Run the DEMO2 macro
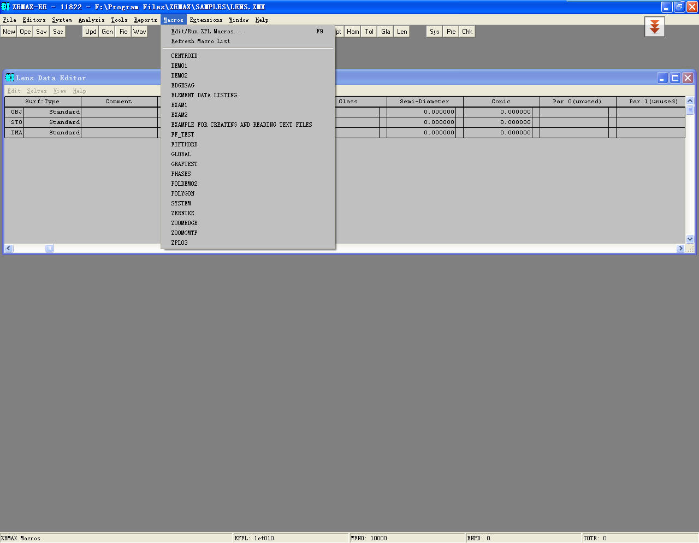Image resolution: width=699 pixels, height=543 pixels. (x=248, y=75)
